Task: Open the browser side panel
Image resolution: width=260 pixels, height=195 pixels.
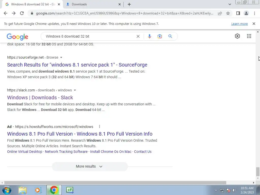Action: click(238, 13)
